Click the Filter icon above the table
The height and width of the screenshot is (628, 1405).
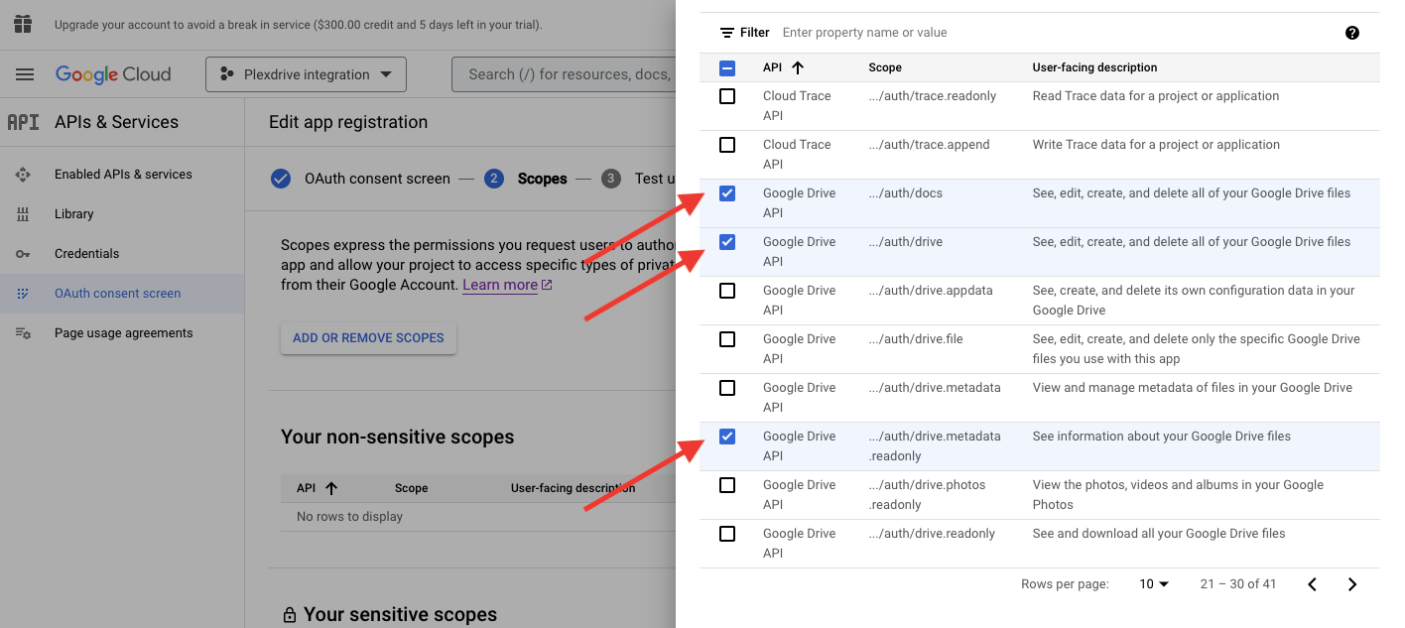coord(727,33)
